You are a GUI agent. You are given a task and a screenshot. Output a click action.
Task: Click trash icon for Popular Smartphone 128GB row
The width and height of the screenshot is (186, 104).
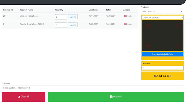(125, 24)
